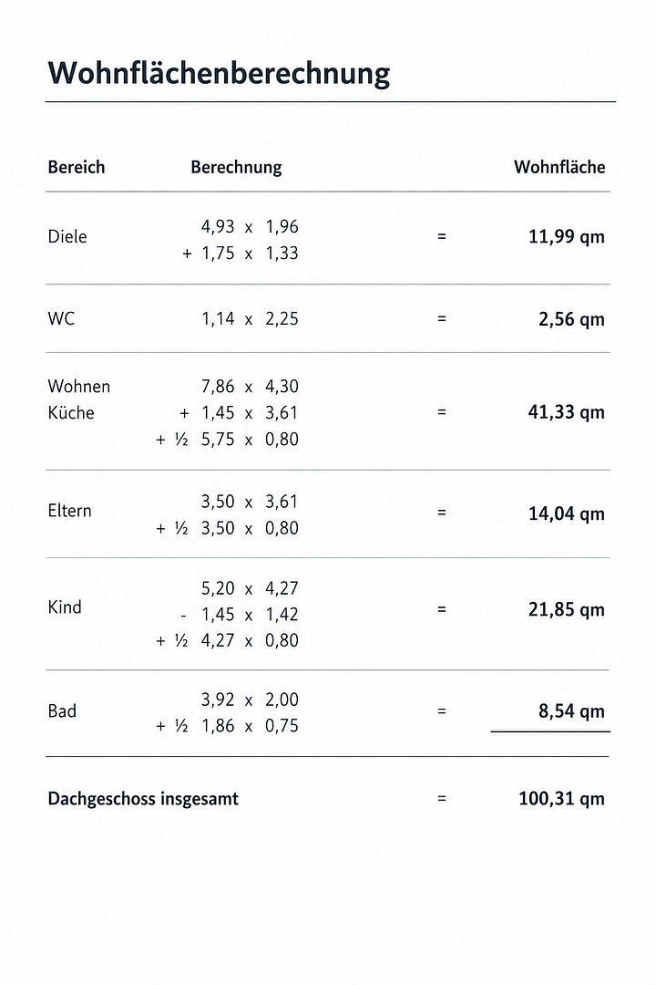This screenshot has height=985, width=656.
Task: Select the Wohnfläche column header
Action: (560, 167)
